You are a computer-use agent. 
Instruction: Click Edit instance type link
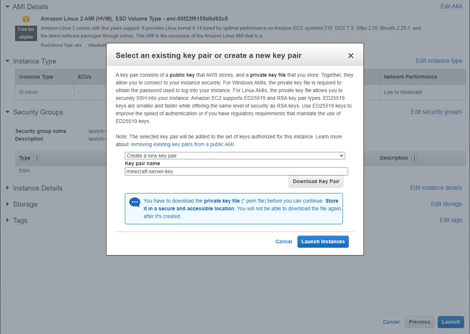click(439, 61)
